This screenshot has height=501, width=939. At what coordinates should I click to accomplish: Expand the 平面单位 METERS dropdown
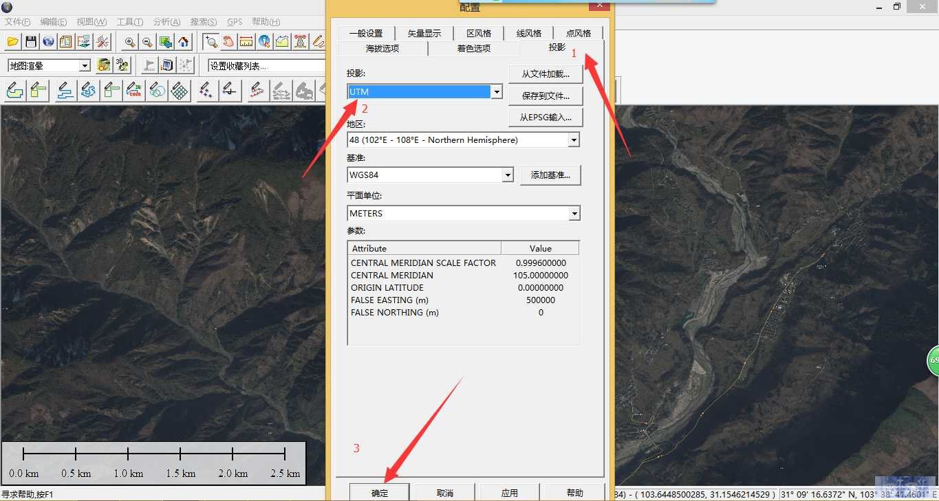click(574, 214)
